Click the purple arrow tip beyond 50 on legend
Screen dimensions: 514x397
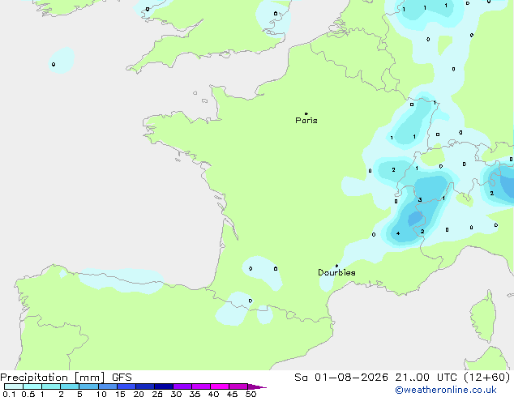pyautogui.click(x=257, y=386)
